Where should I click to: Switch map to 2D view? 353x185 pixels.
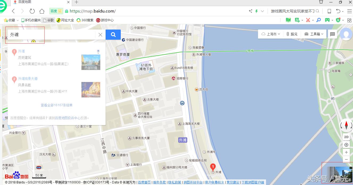346,137
